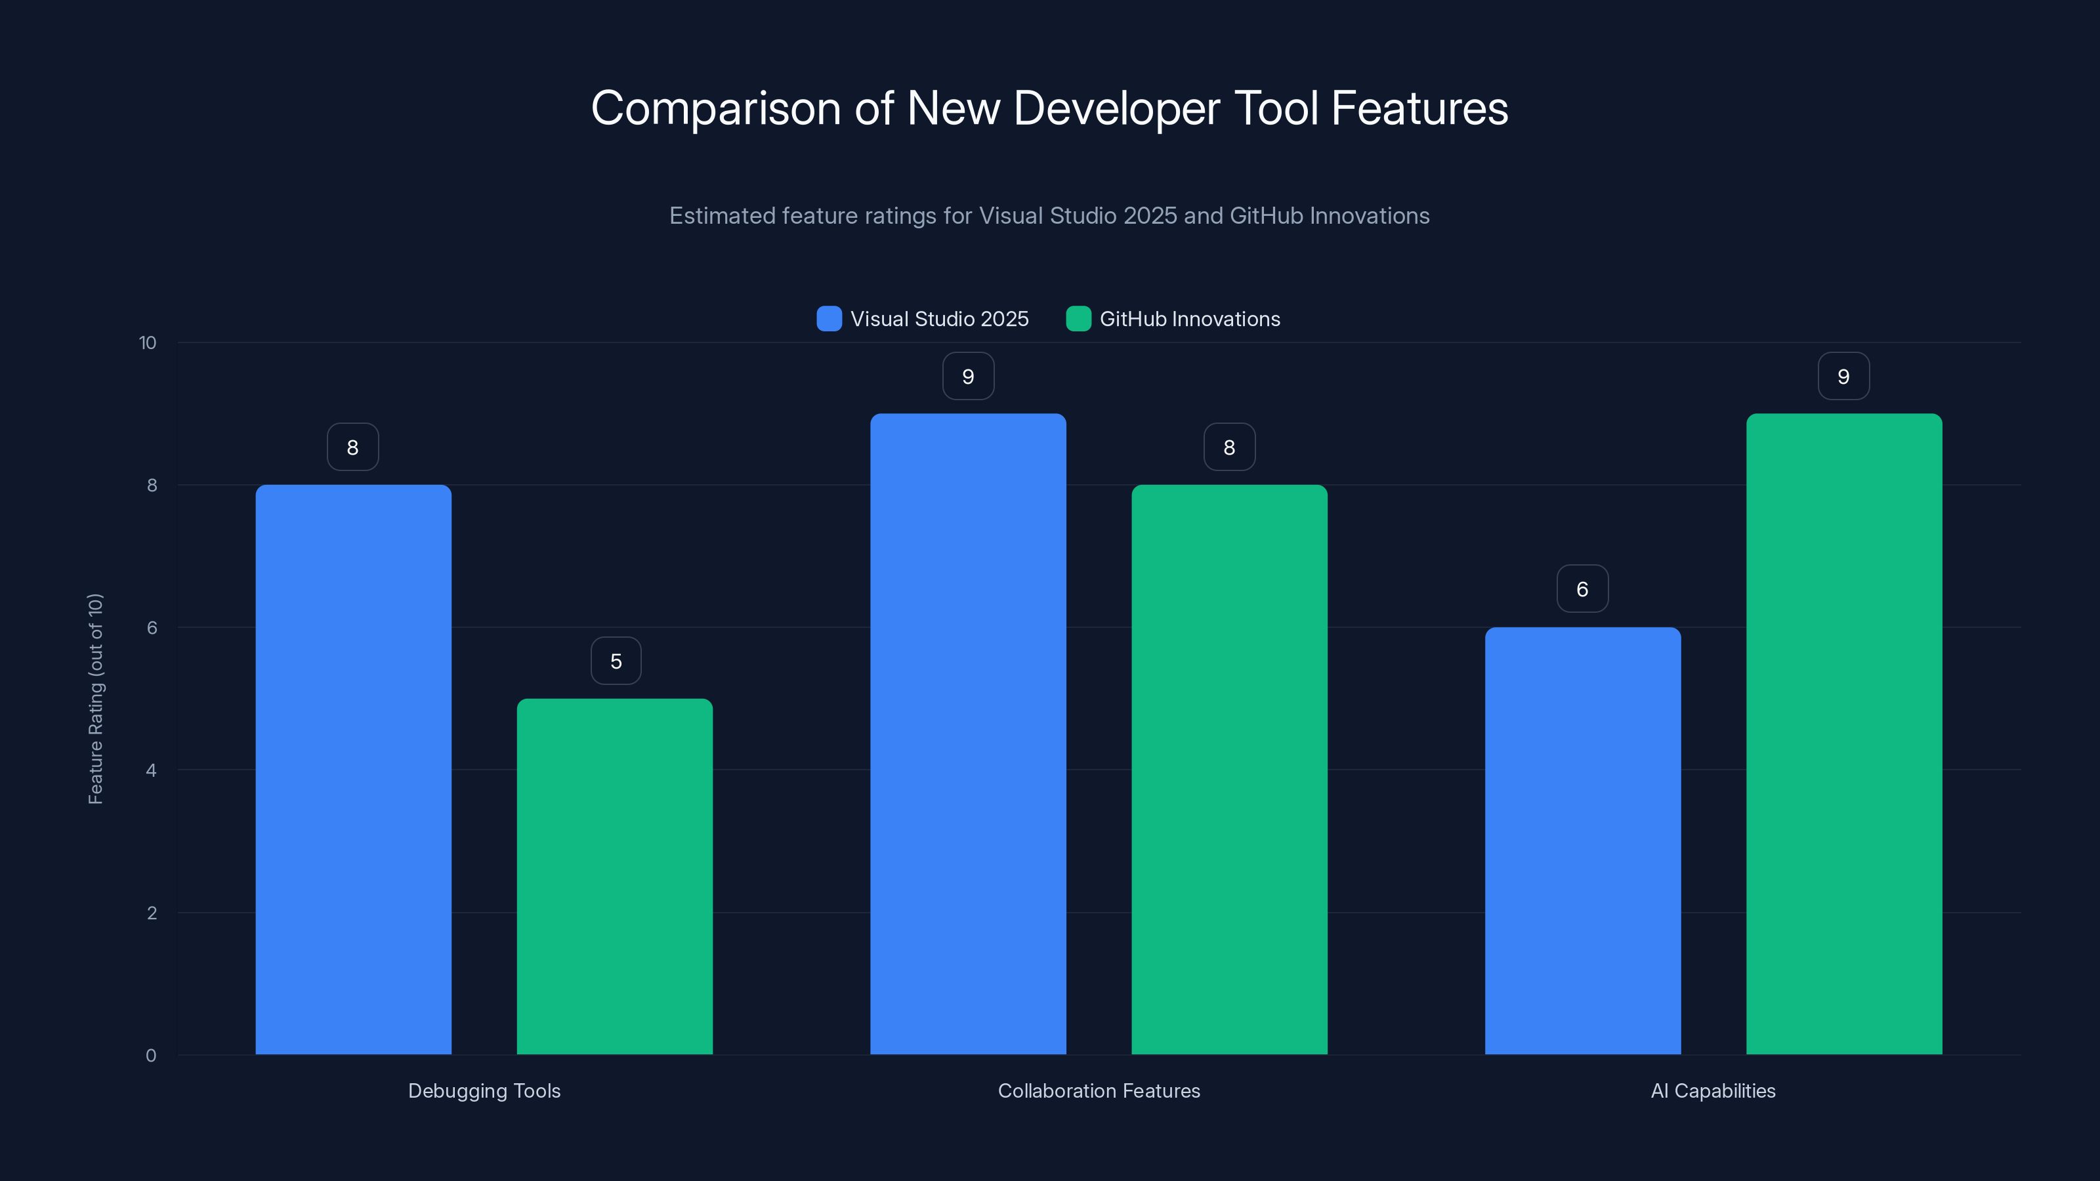The height and width of the screenshot is (1181, 2100).
Task: Click the chart title text
Action: 1050,107
